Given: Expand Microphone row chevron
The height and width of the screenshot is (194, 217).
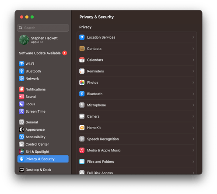Looking at the screenshot, I should (193, 105).
